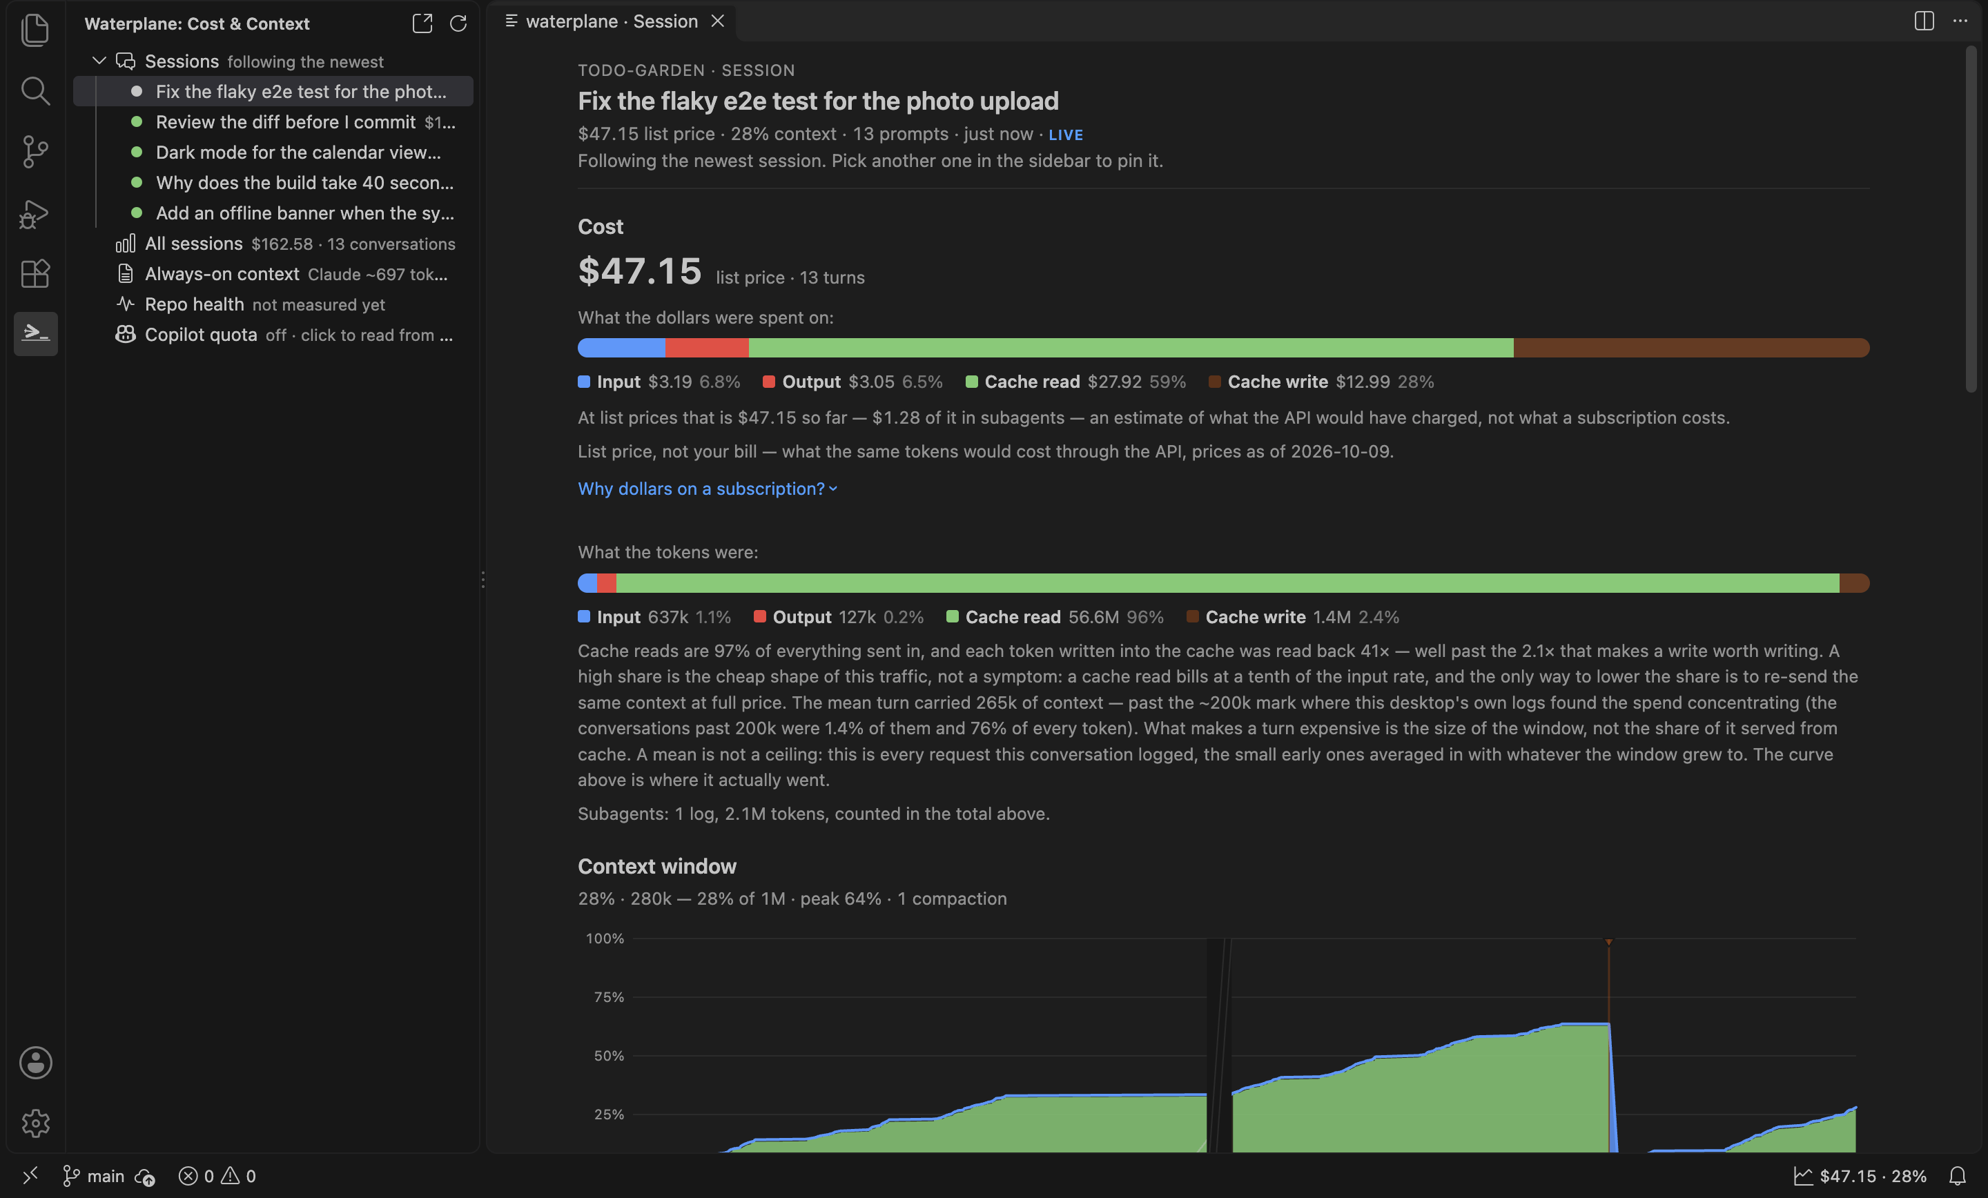Close the waterplane · Session tab

717,21
